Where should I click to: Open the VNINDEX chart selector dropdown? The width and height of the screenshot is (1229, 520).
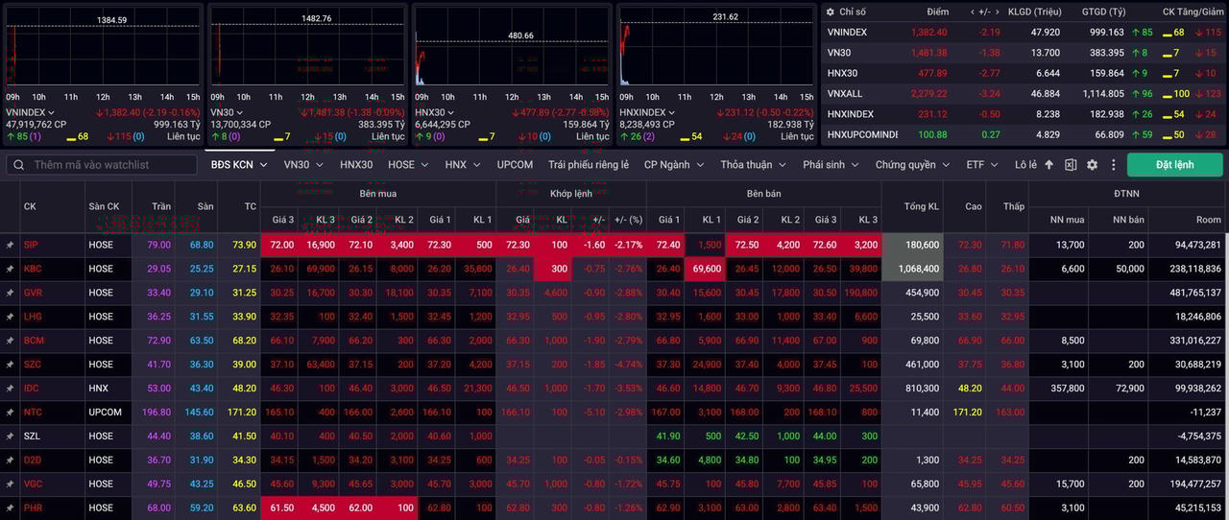tap(52, 112)
